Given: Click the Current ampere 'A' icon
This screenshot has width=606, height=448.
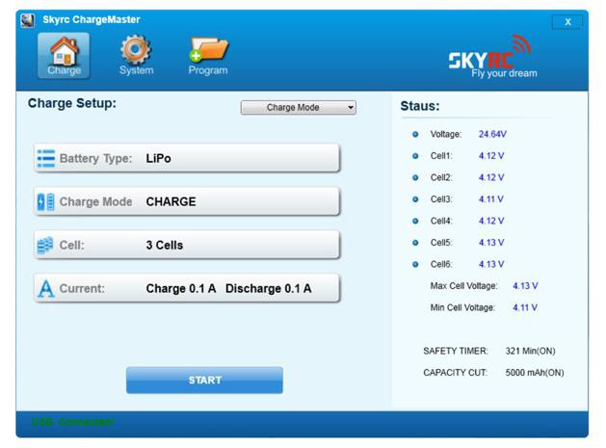Looking at the screenshot, I should [46, 289].
